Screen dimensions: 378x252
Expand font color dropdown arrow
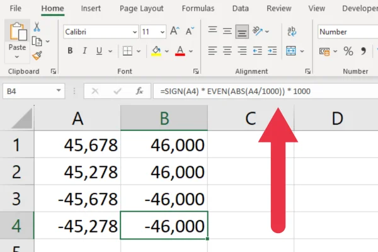pyautogui.click(x=191, y=51)
